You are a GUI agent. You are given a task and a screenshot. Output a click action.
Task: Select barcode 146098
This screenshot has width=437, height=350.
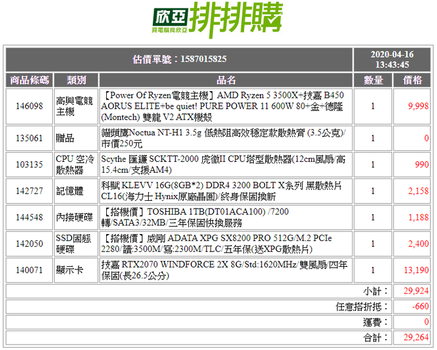pos(29,106)
